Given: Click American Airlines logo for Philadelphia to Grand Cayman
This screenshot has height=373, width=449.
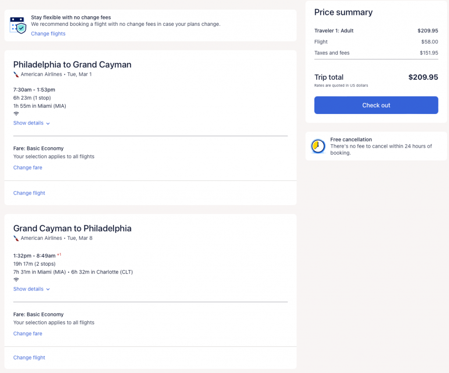Looking at the screenshot, I should click(x=16, y=75).
